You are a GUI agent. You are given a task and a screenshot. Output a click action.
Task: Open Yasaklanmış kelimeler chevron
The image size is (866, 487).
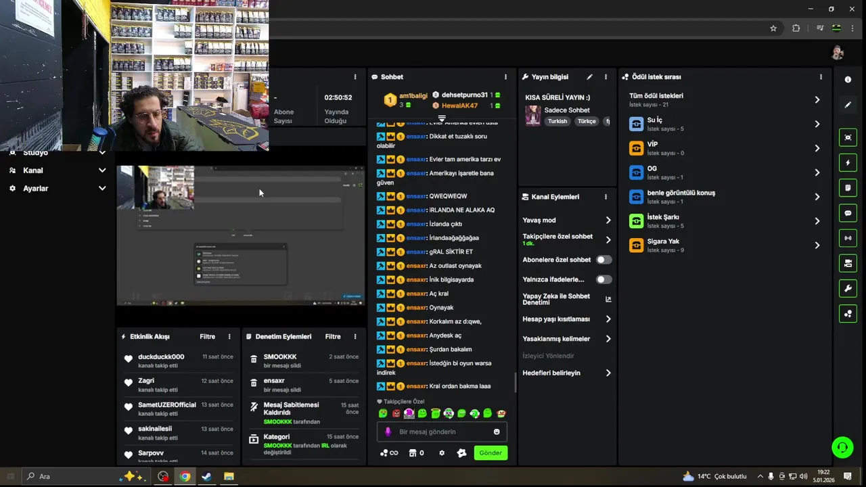[608, 339]
